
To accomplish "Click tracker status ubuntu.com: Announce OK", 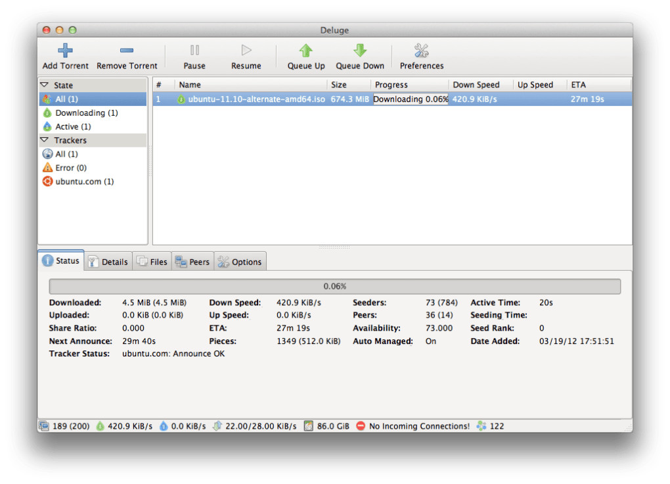I will coord(173,354).
